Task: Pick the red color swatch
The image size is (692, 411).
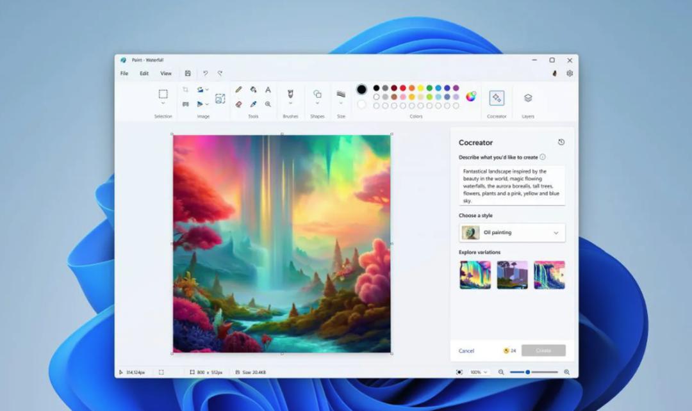Action: pyautogui.click(x=403, y=88)
